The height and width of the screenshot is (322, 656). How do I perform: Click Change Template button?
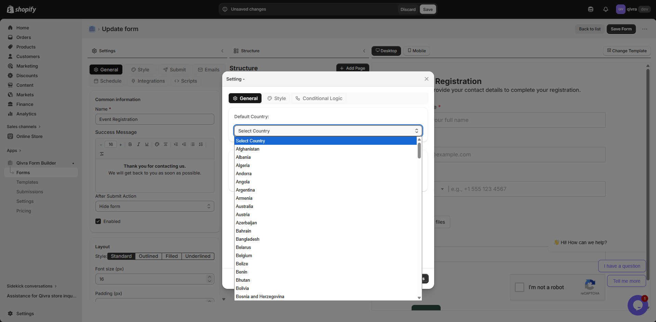[x=627, y=51]
